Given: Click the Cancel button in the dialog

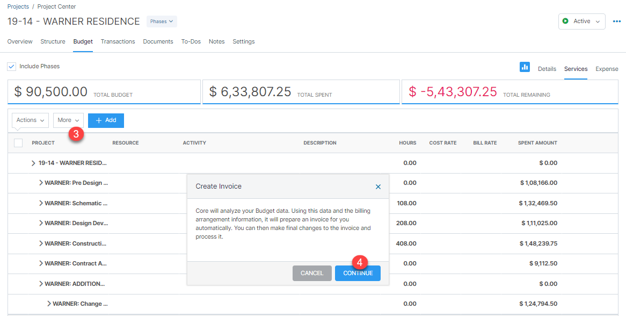Looking at the screenshot, I should (x=312, y=273).
